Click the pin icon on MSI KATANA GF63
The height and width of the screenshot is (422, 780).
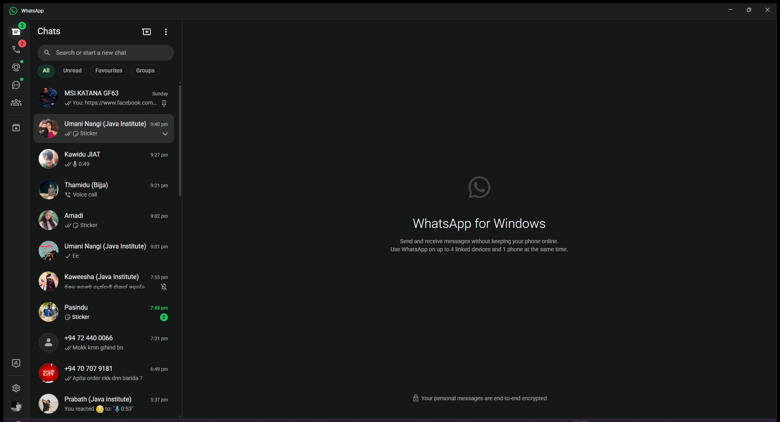point(164,103)
